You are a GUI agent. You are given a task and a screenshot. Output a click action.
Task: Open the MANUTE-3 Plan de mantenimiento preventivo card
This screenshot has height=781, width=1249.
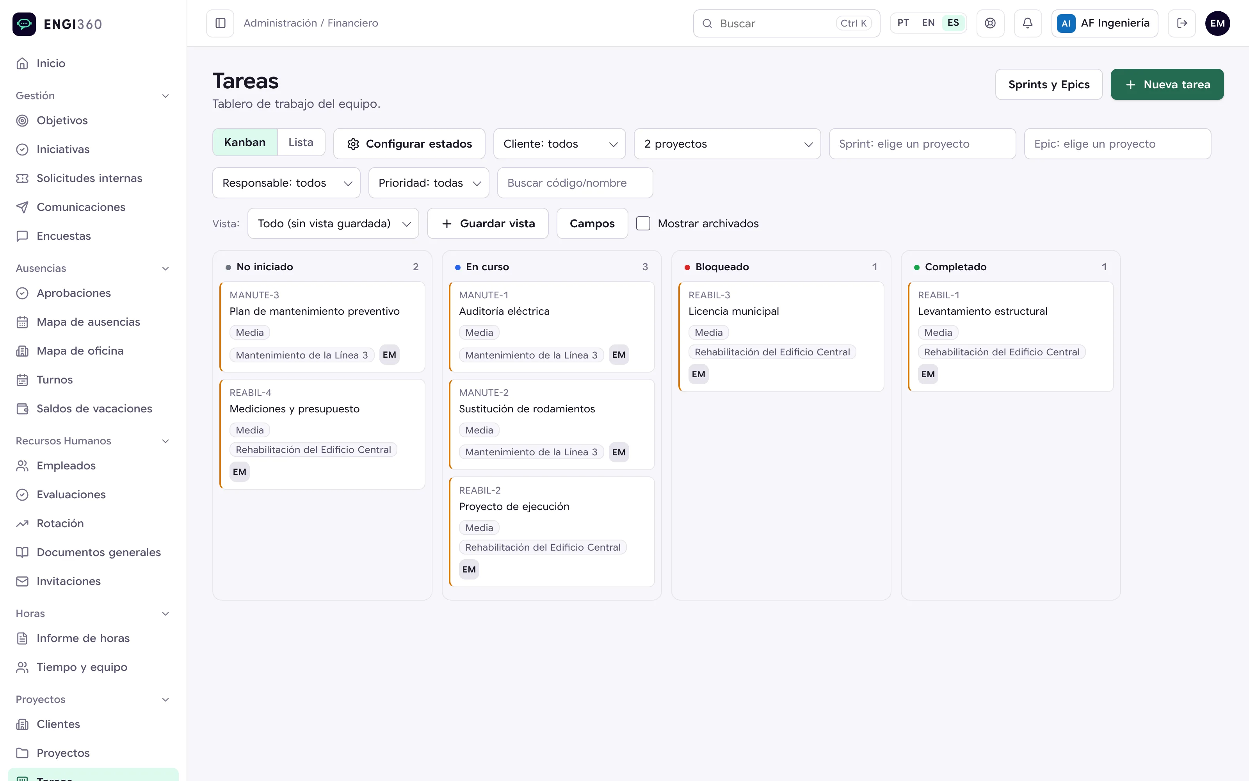(322, 327)
